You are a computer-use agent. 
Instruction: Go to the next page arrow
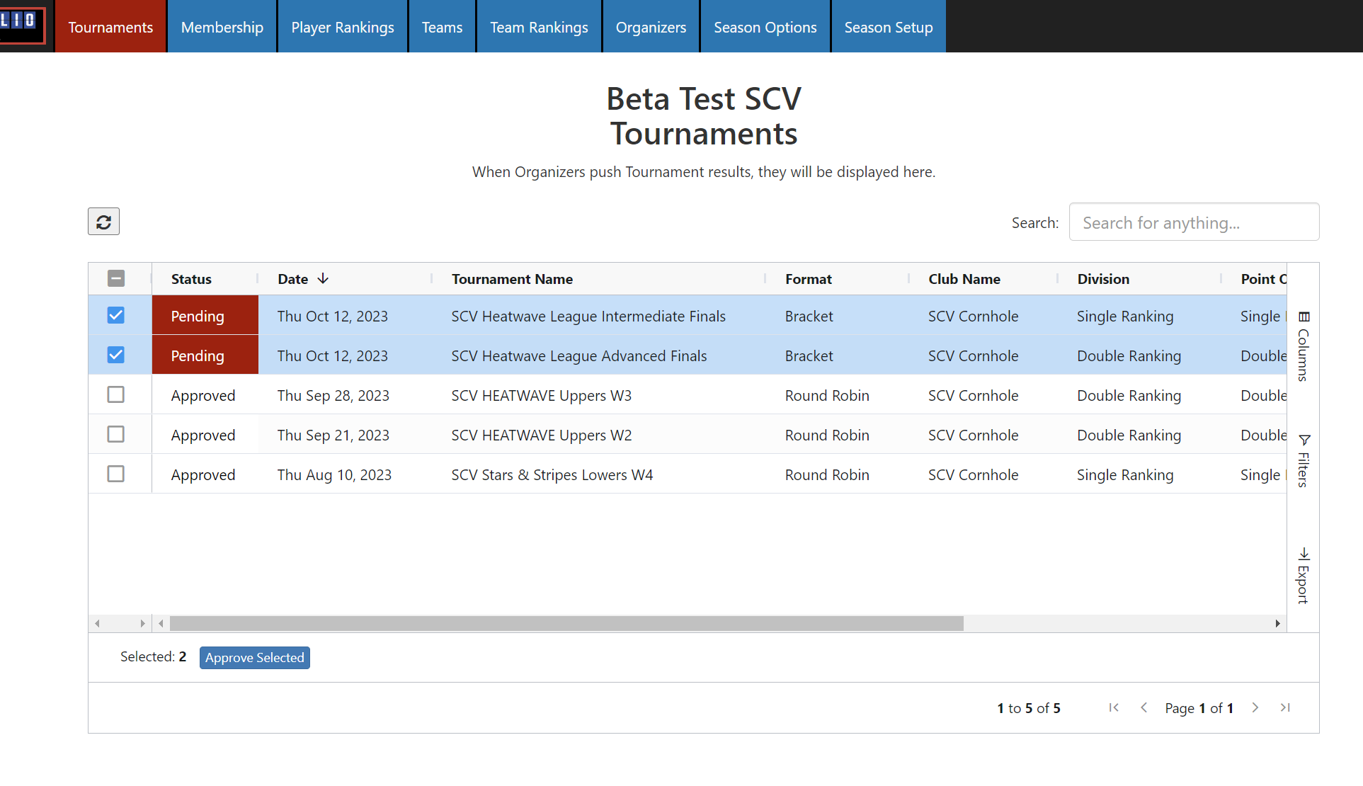(x=1255, y=707)
